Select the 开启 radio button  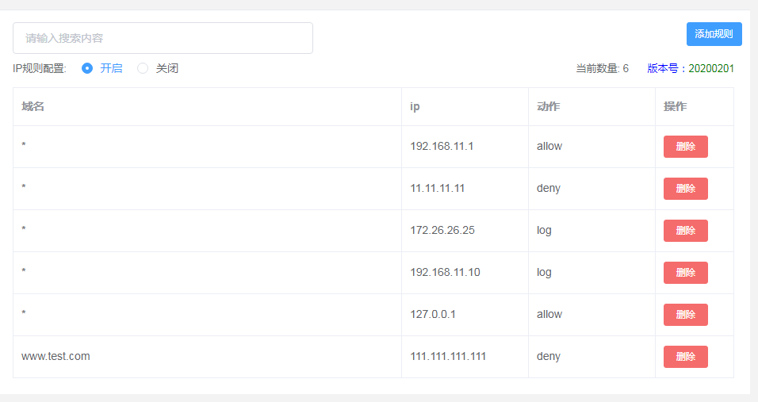pos(87,69)
